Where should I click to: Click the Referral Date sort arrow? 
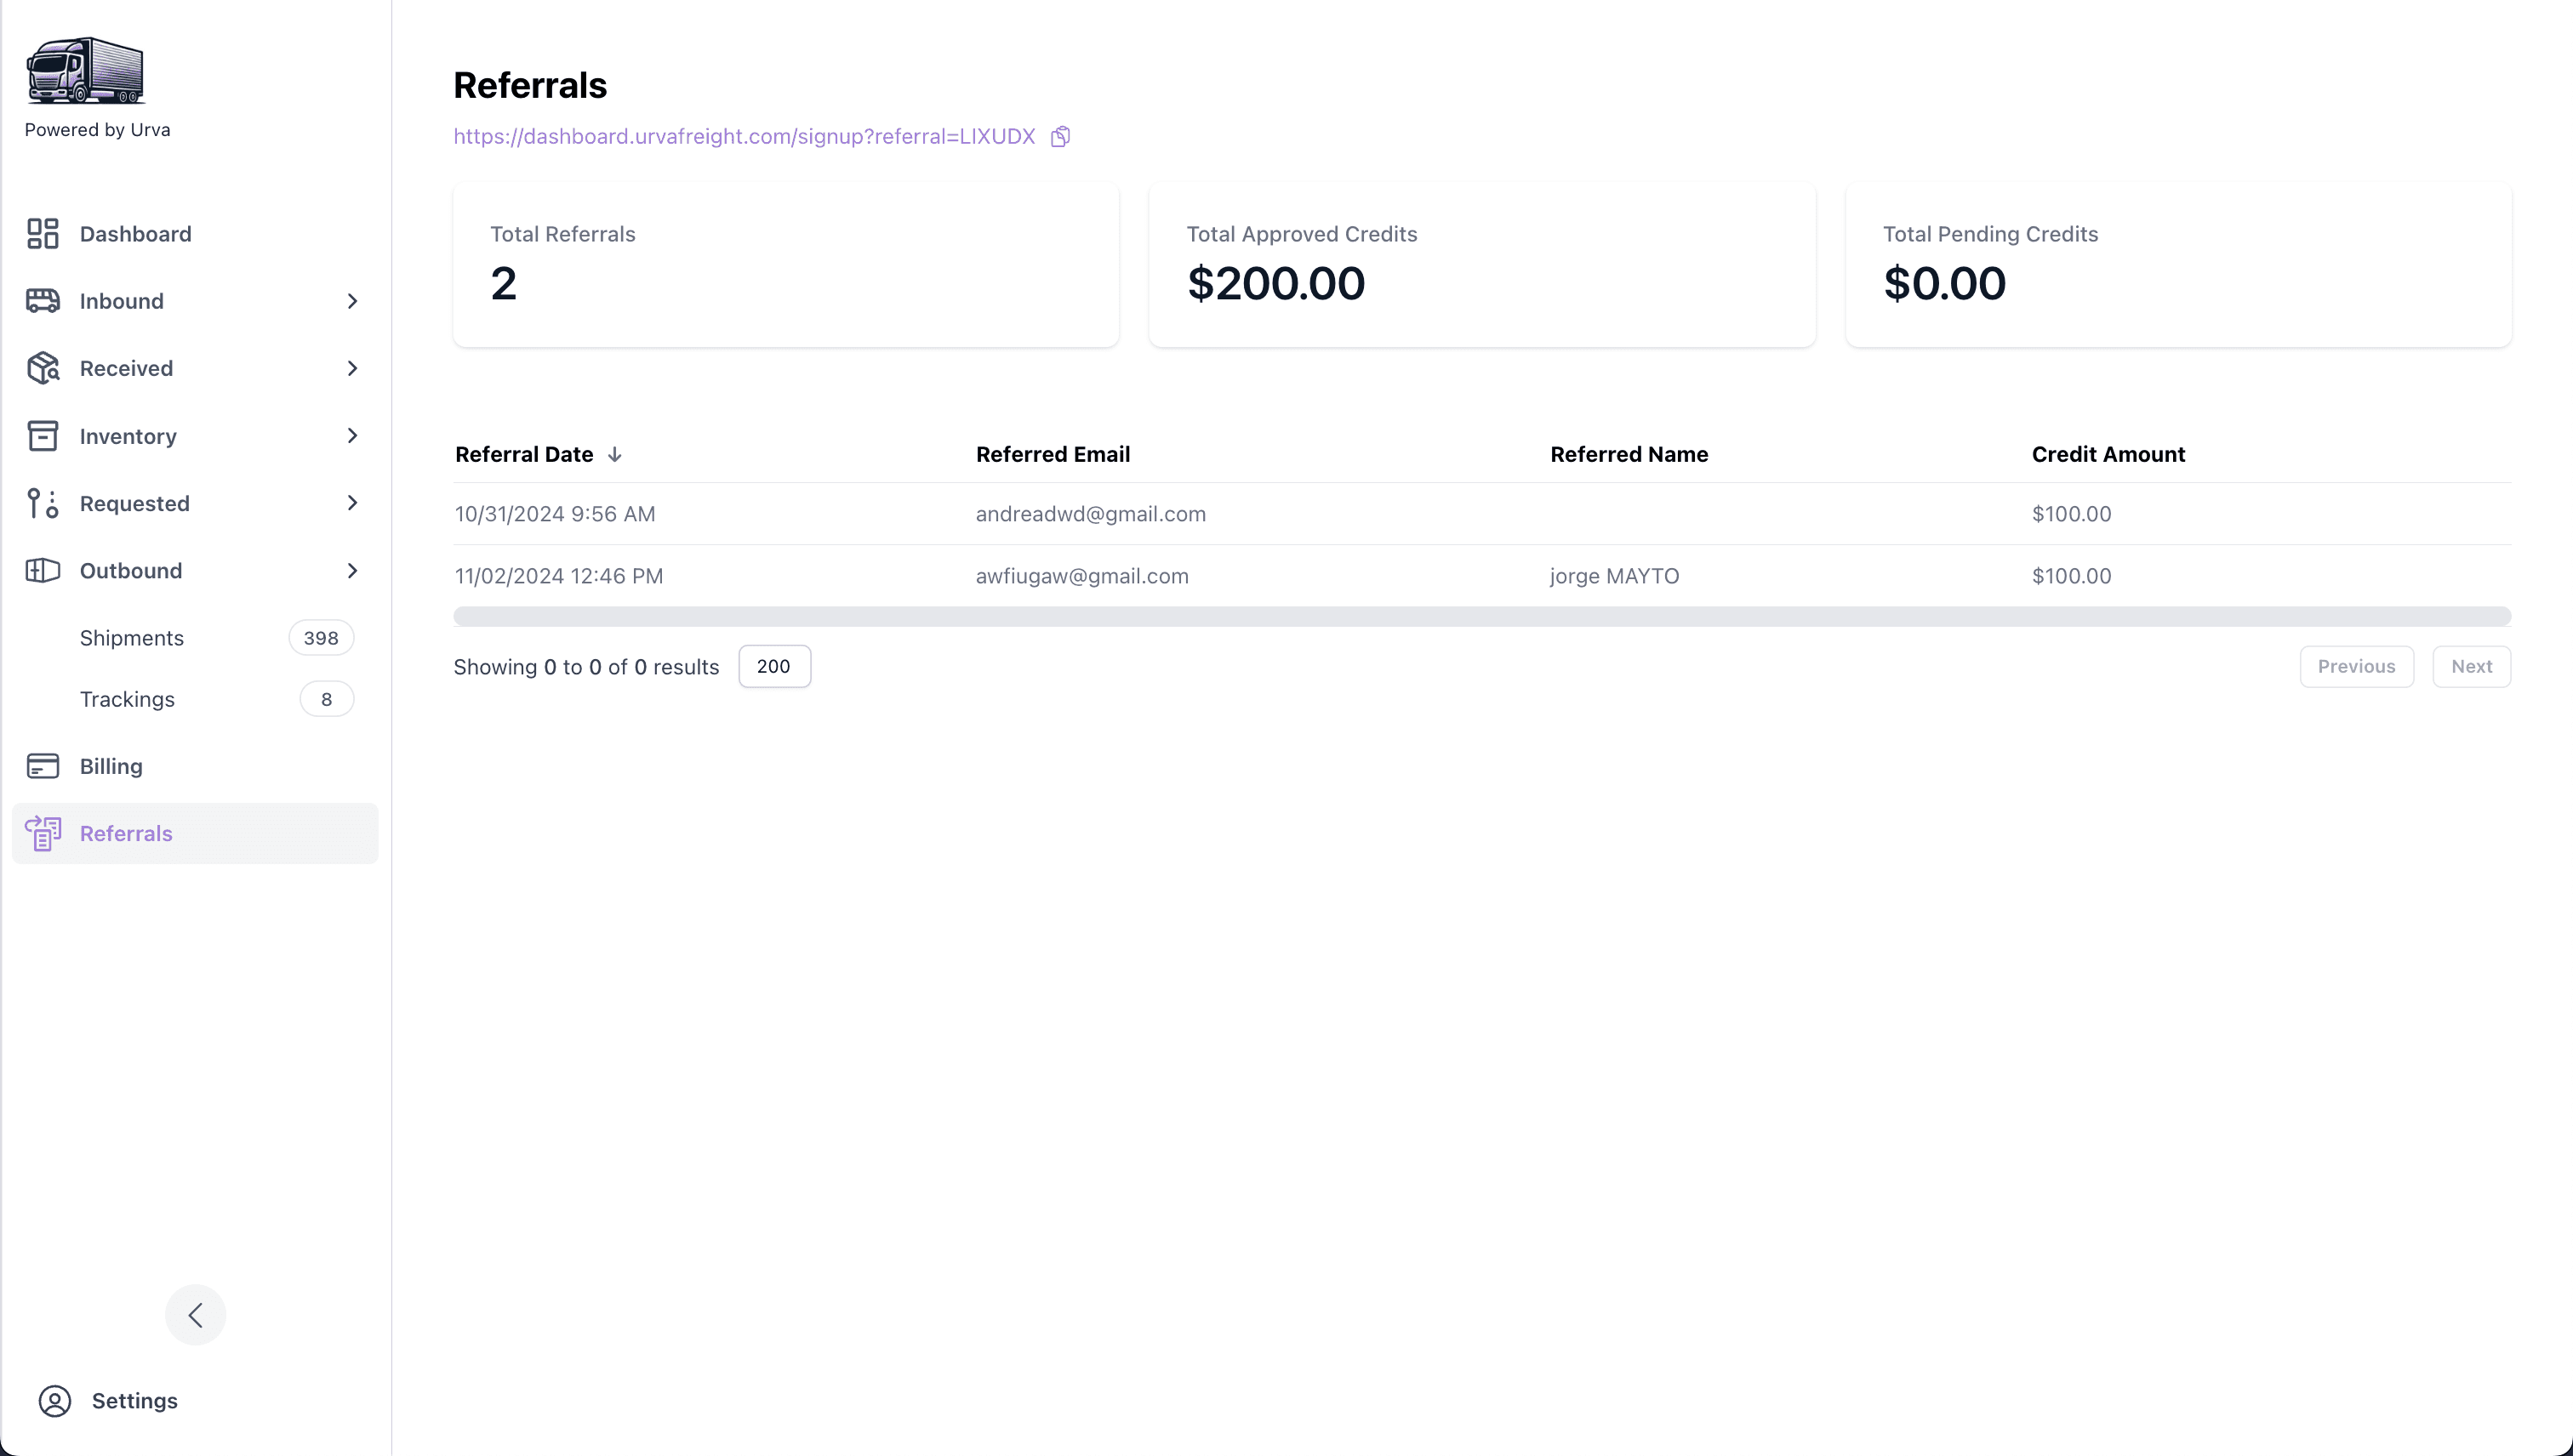click(614, 455)
